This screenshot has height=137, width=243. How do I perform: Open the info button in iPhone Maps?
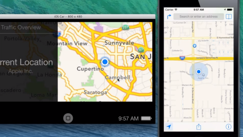pos(228,127)
